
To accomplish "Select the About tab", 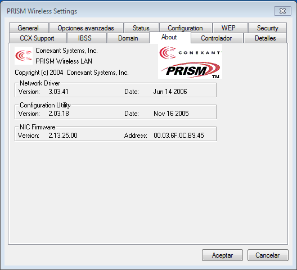I will [170, 37].
